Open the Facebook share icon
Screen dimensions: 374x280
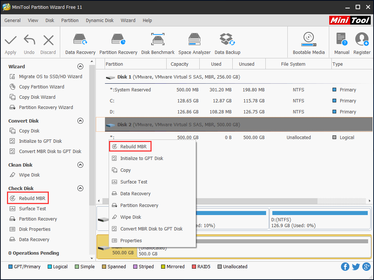(x=345, y=267)
